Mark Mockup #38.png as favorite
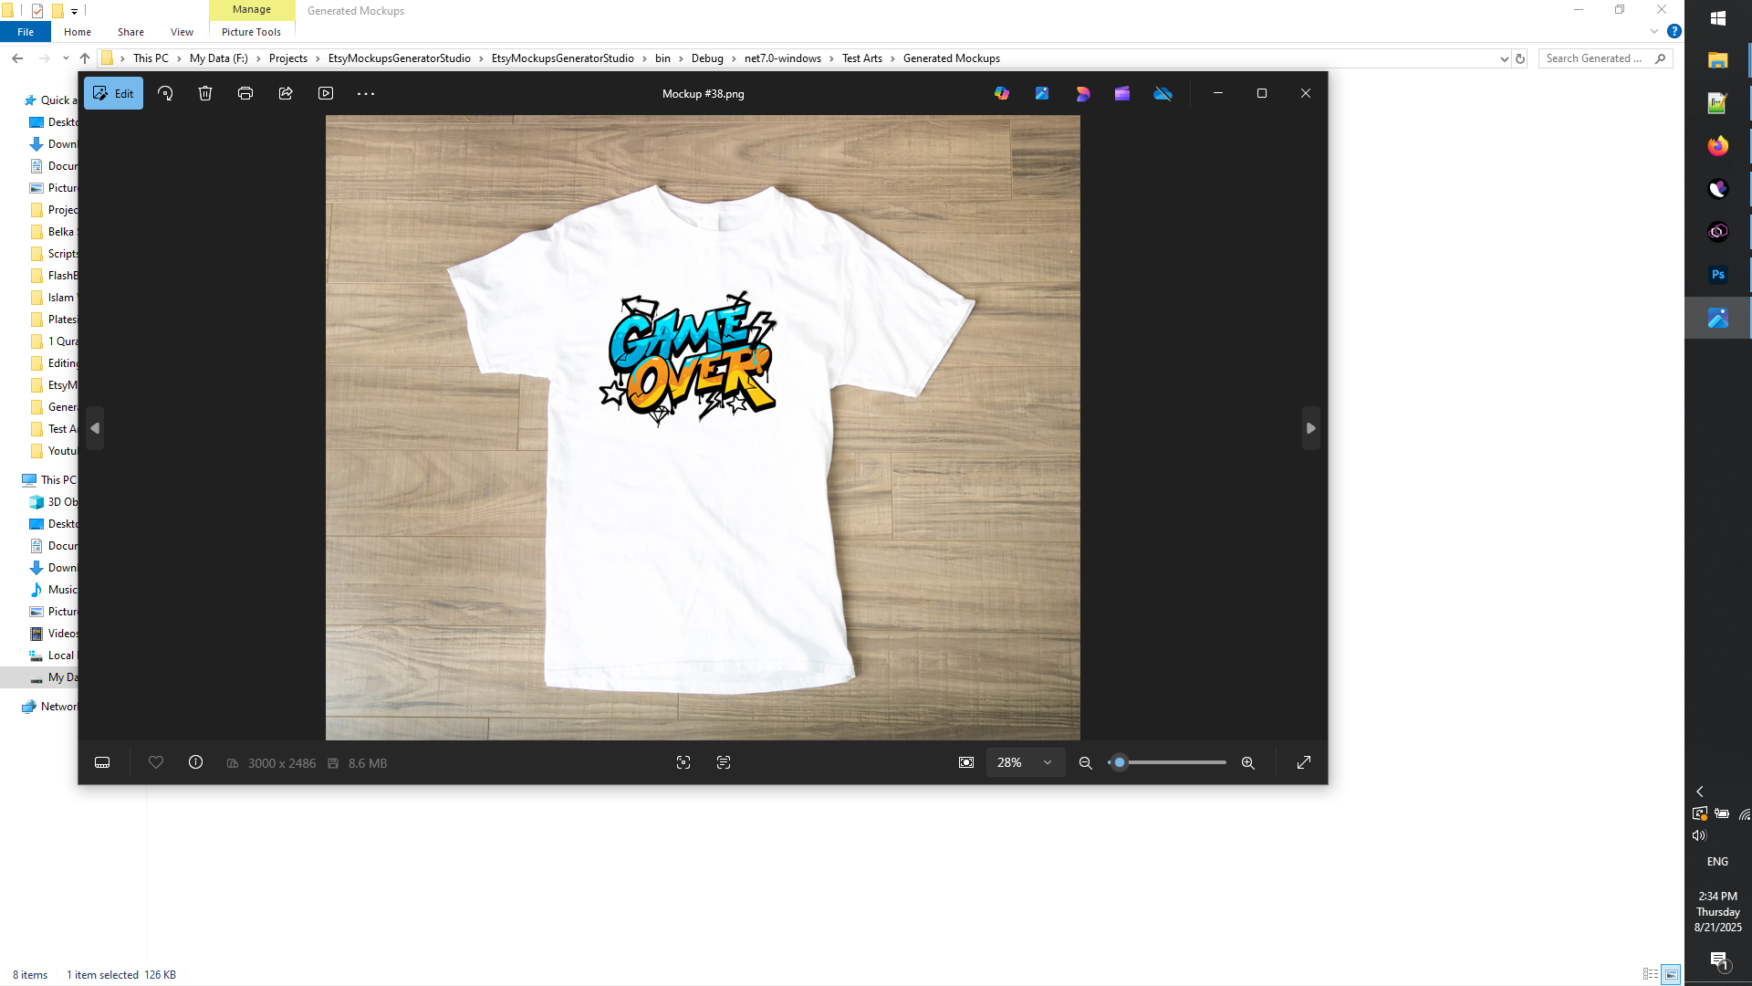1752x986 pixels. click(x=155, y=762)
